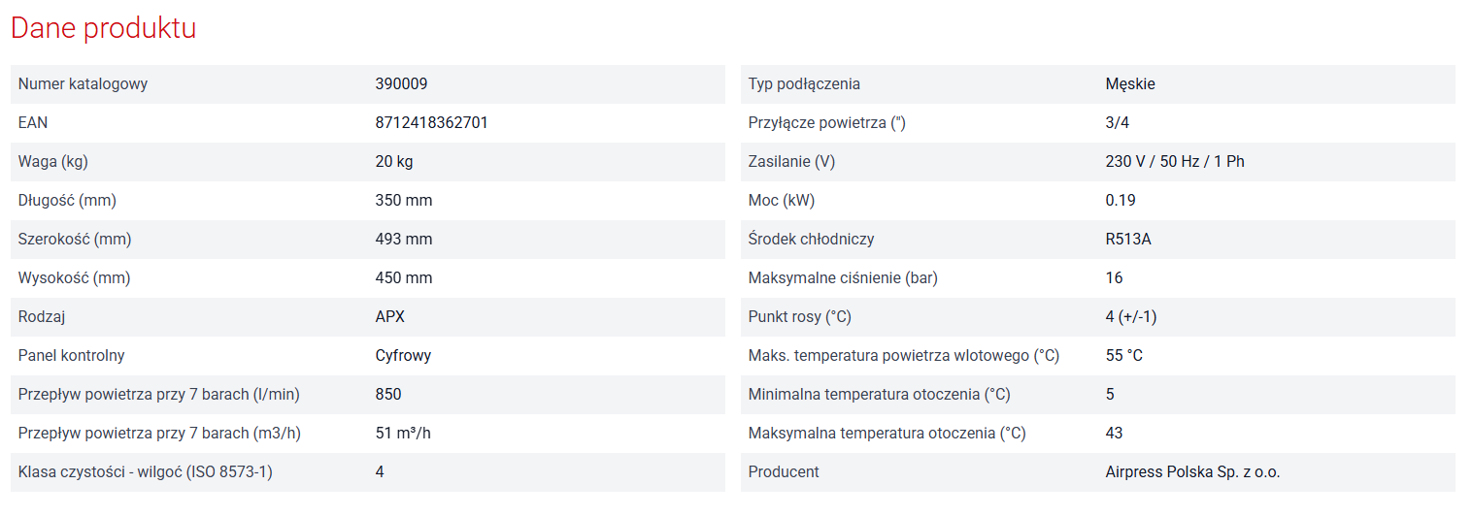Select the "Męskie" connection type value

[x=1130, y=84]
